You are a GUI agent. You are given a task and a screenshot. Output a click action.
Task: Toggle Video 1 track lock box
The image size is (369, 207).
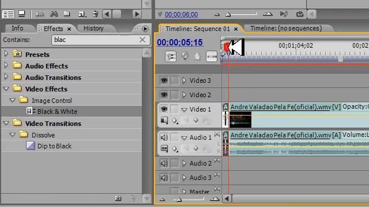click(174, 109)
